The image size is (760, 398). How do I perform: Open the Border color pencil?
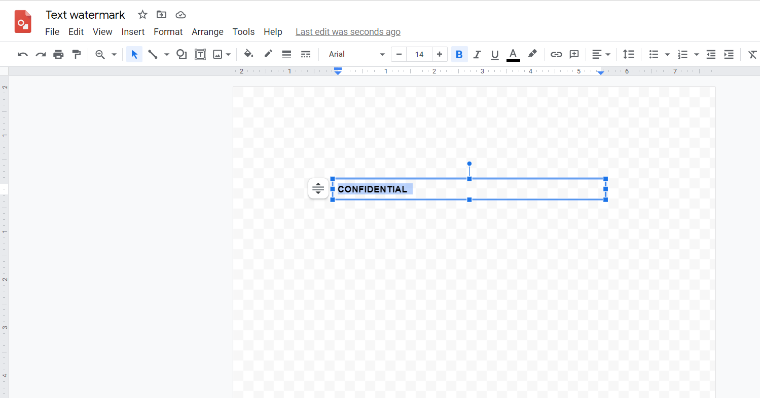(x=268, y=54)
